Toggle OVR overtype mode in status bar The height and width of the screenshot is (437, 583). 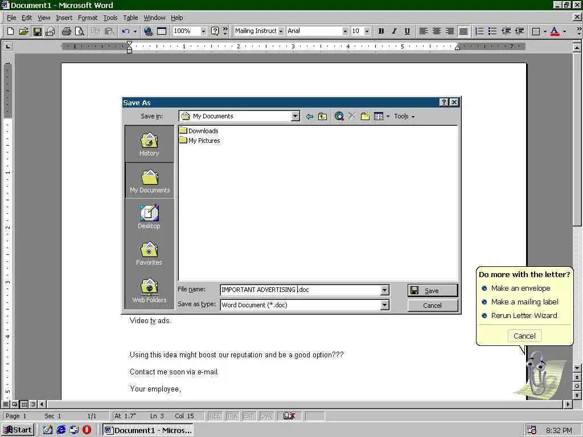point(266,416)
